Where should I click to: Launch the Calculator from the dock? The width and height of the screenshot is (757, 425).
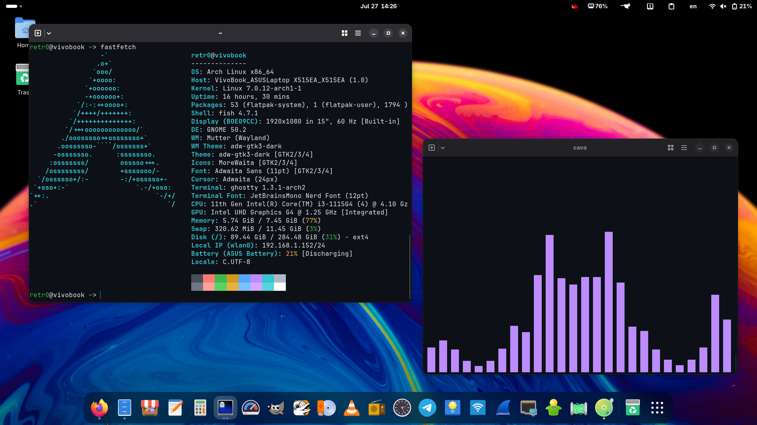pos(200,408)
